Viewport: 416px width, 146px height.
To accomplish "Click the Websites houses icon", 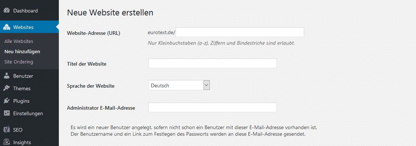I will [7, 27].
